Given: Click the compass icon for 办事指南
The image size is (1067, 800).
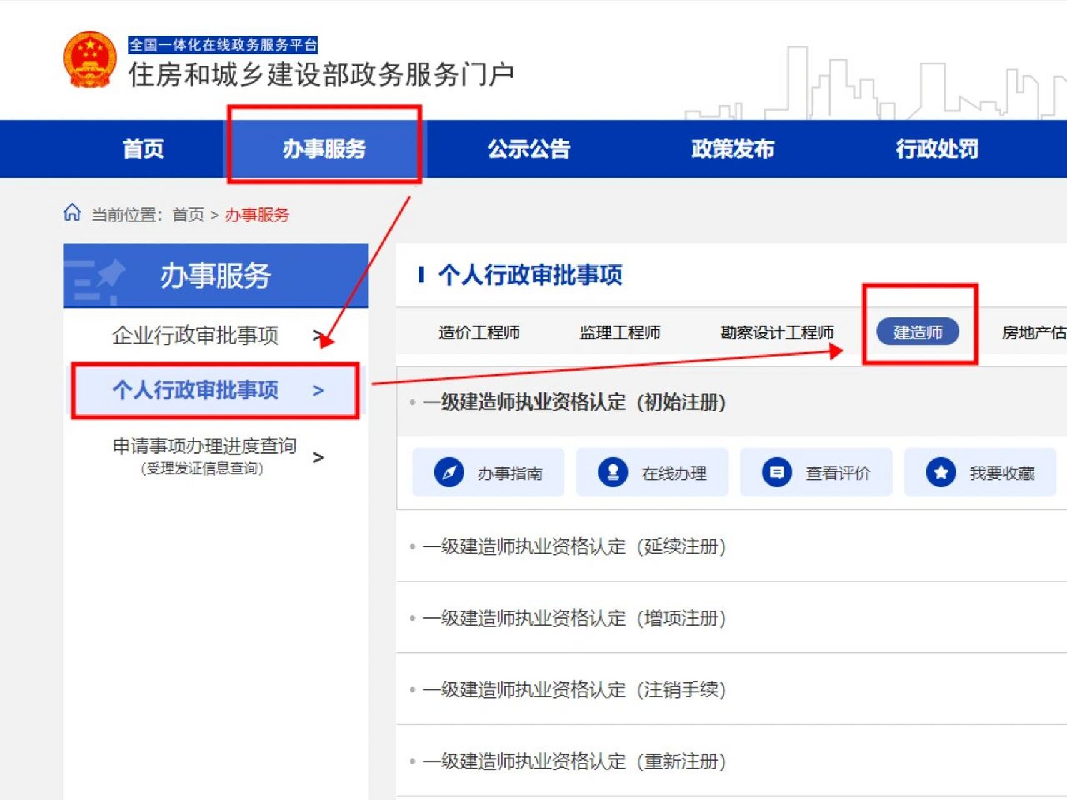Looking at the screenshot, I should (x=449, y=472).
